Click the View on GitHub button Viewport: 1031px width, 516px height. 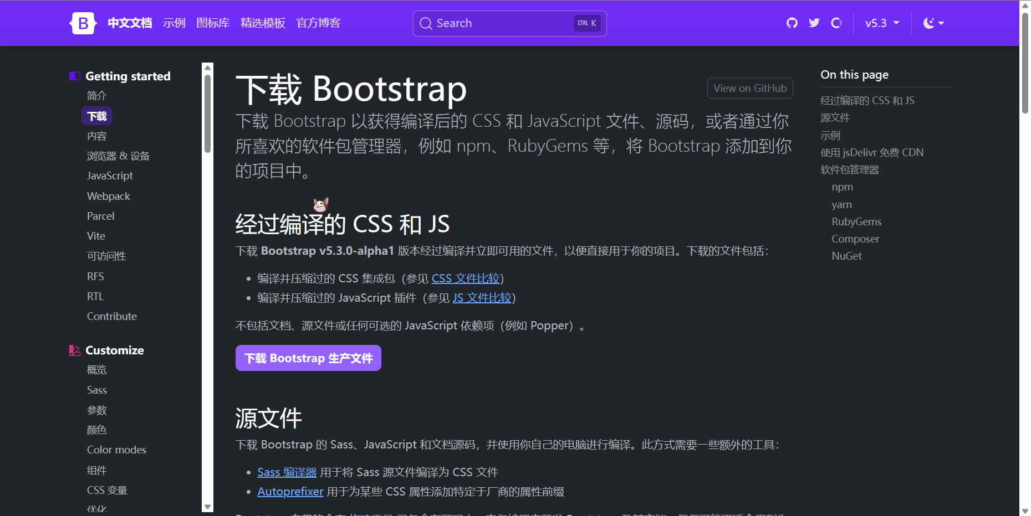749,88
